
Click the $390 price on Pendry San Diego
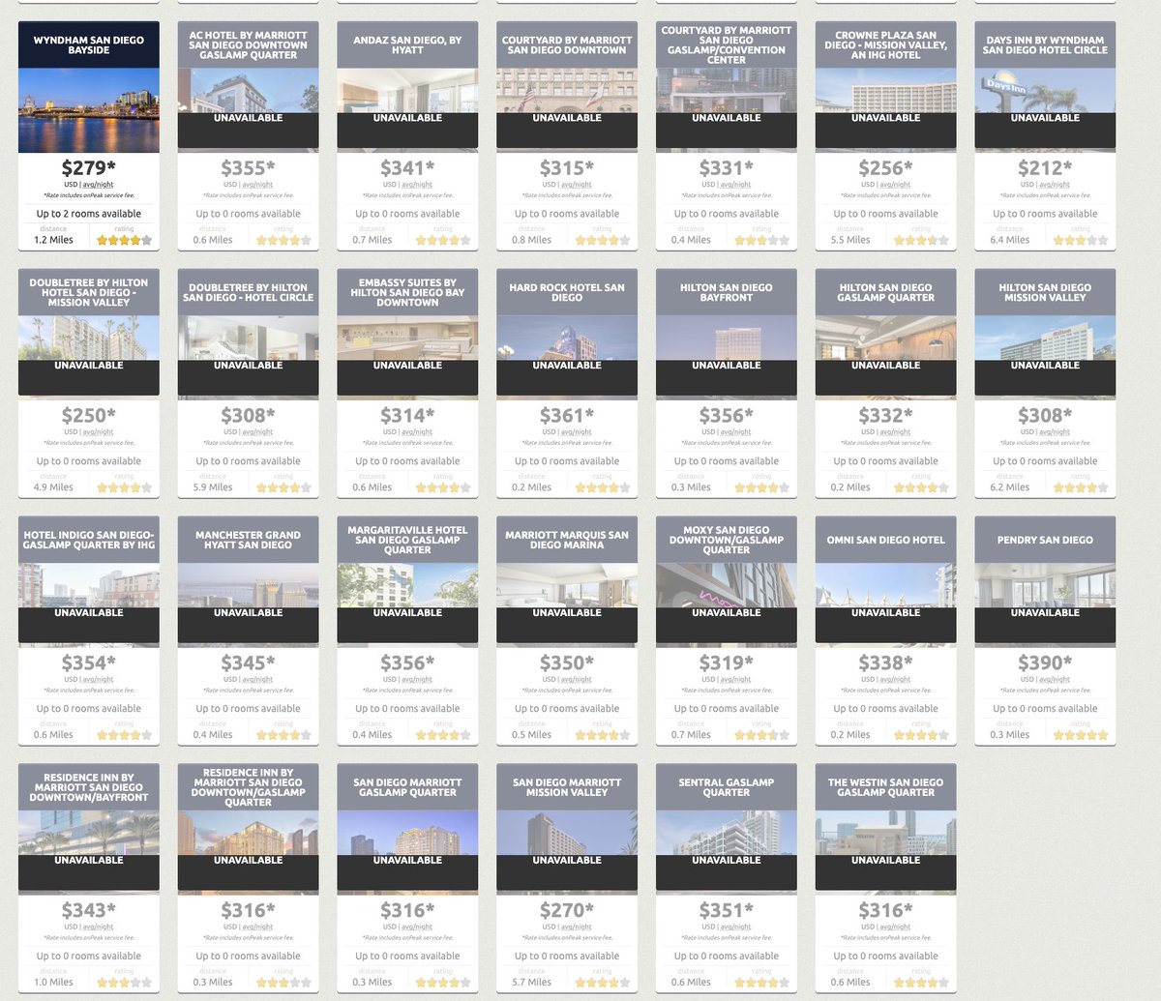click(x=1045, y=663)
